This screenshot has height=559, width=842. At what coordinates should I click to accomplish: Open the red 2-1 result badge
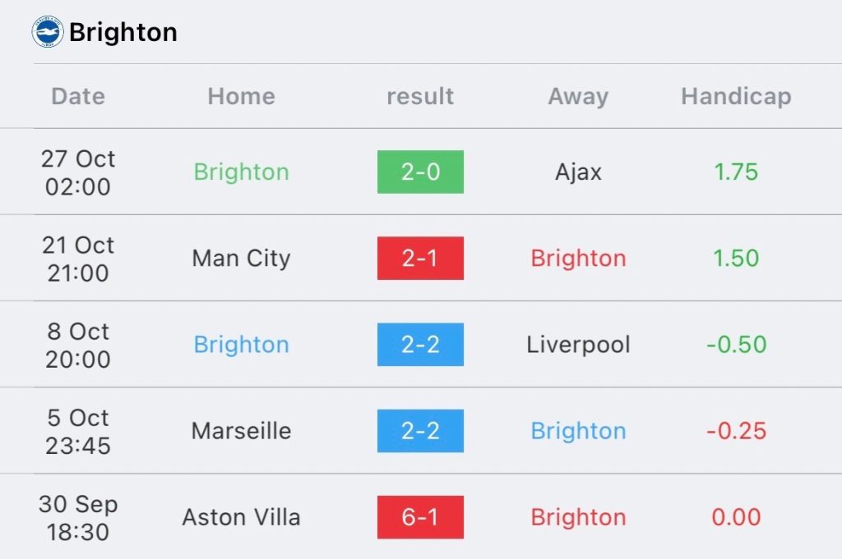(x=420, y=259)
